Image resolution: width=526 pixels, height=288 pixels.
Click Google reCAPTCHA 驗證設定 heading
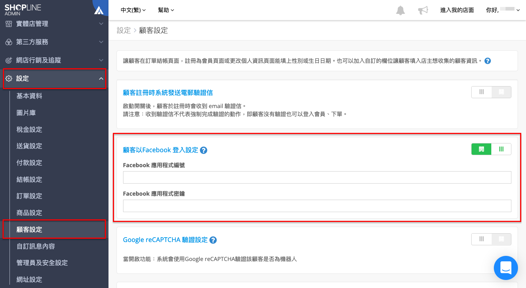click(165, 240)
